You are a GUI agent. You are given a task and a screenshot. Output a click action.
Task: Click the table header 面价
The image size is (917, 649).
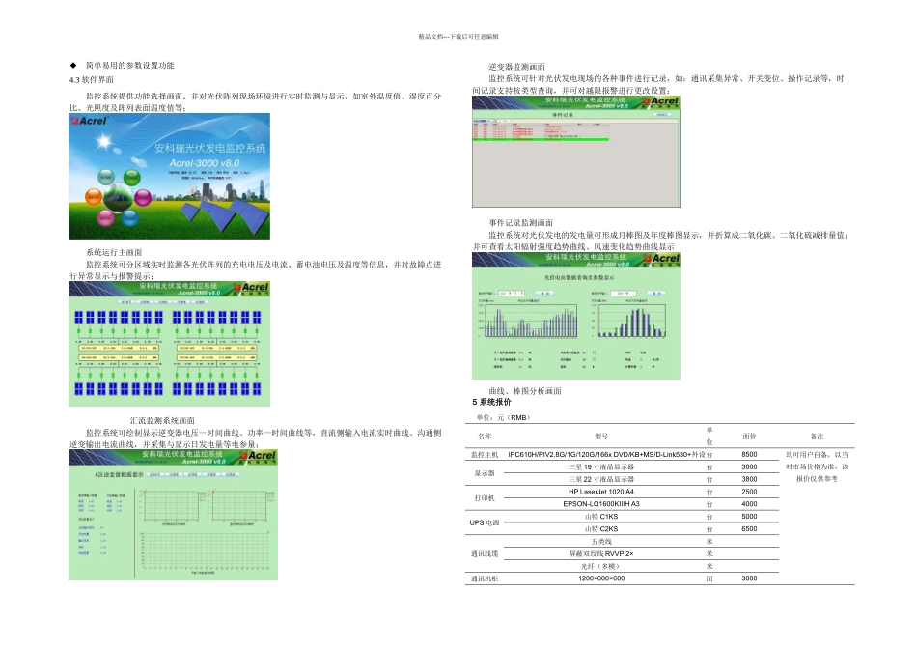[x=749, y=436]
